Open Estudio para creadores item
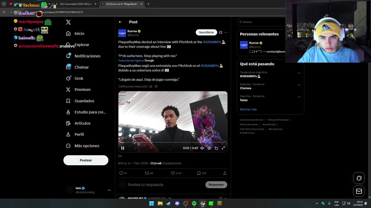 click(x=86, y=112)
